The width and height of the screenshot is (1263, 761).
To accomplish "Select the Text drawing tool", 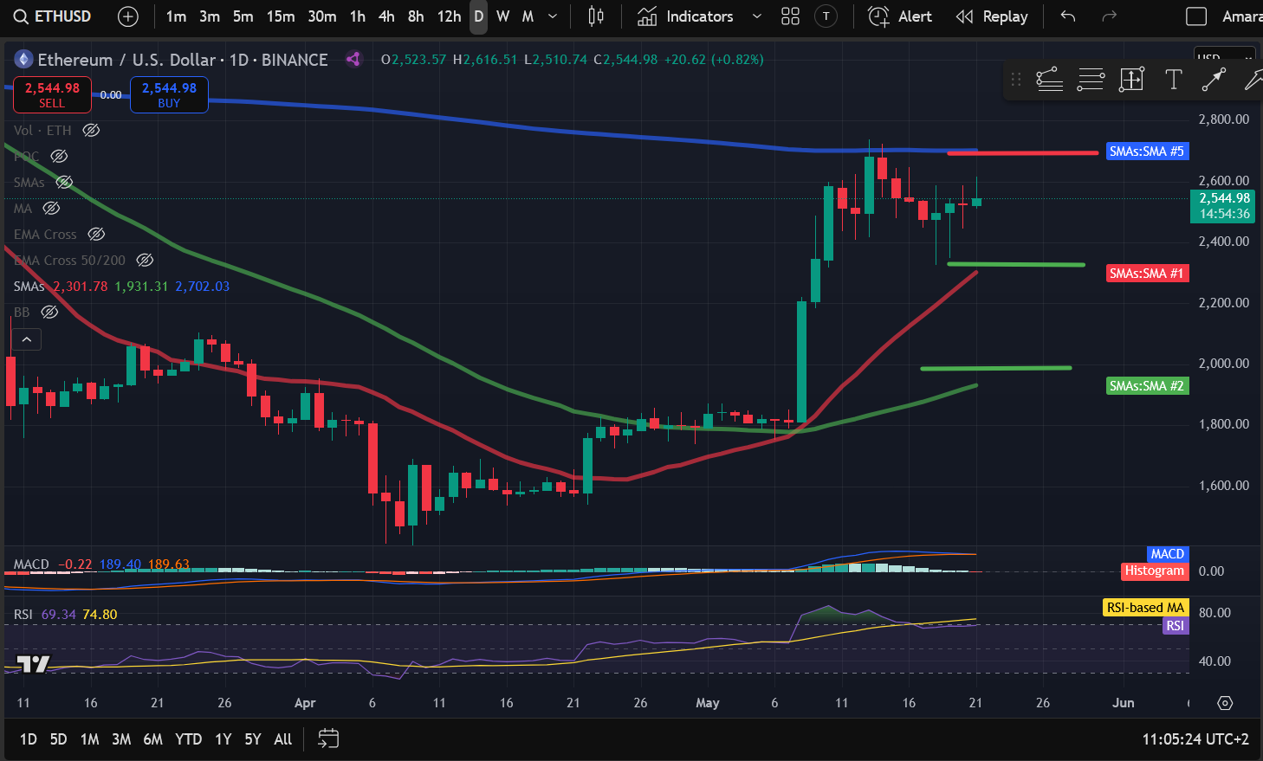I will coord(1173,80).
